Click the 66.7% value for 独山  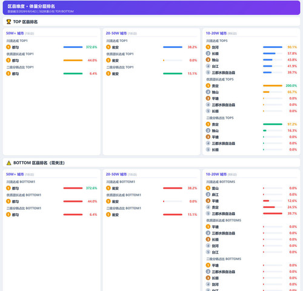pyautogui.click(x=292, y=92)
